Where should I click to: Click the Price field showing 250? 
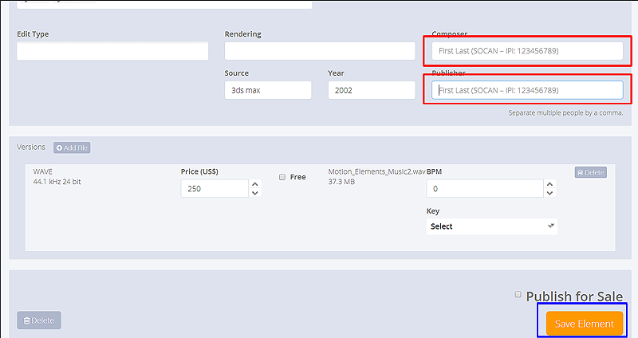(214, 189)
